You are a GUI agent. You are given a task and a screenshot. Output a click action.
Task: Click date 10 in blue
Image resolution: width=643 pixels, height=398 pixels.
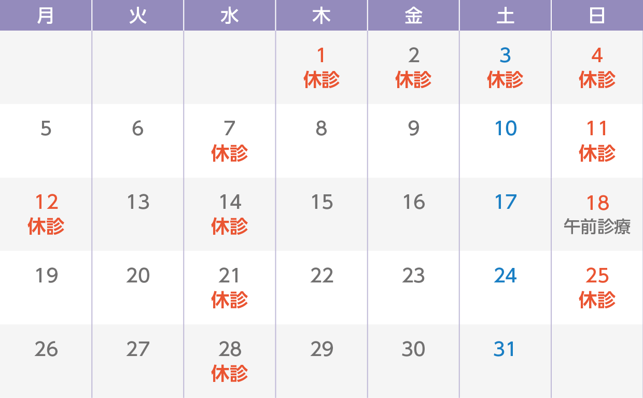click(x=505, y=129)
